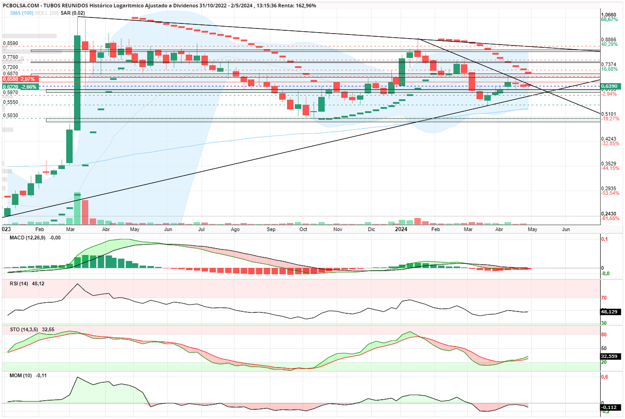Viewport: 625px width, 419px height.
Task: Click the 68,67% percentage label
Action: (x=609, y=20)
